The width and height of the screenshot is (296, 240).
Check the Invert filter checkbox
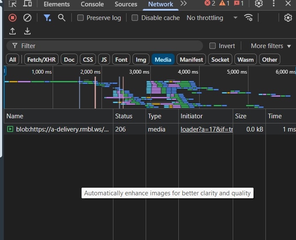213,46
